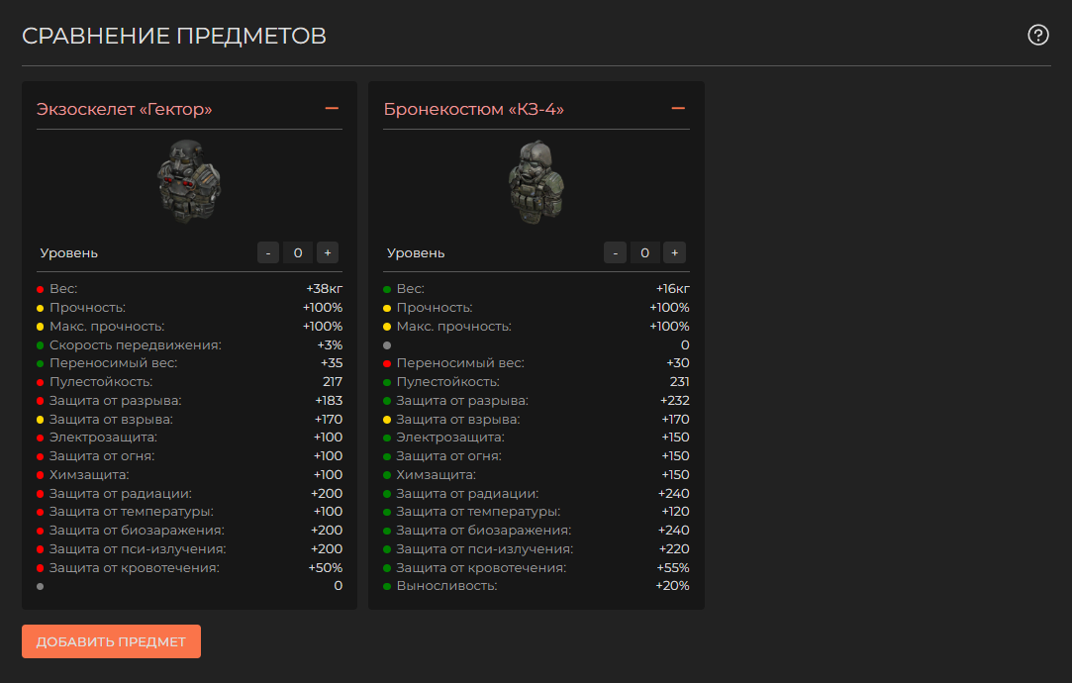Select Скорость передвижения row in Гектор card
1072x683 pixels.
click(x=189, y=344)
